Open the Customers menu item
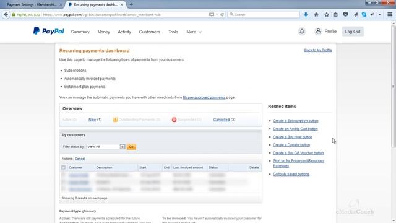The image size is (396, 223). [x=150, y=32]
